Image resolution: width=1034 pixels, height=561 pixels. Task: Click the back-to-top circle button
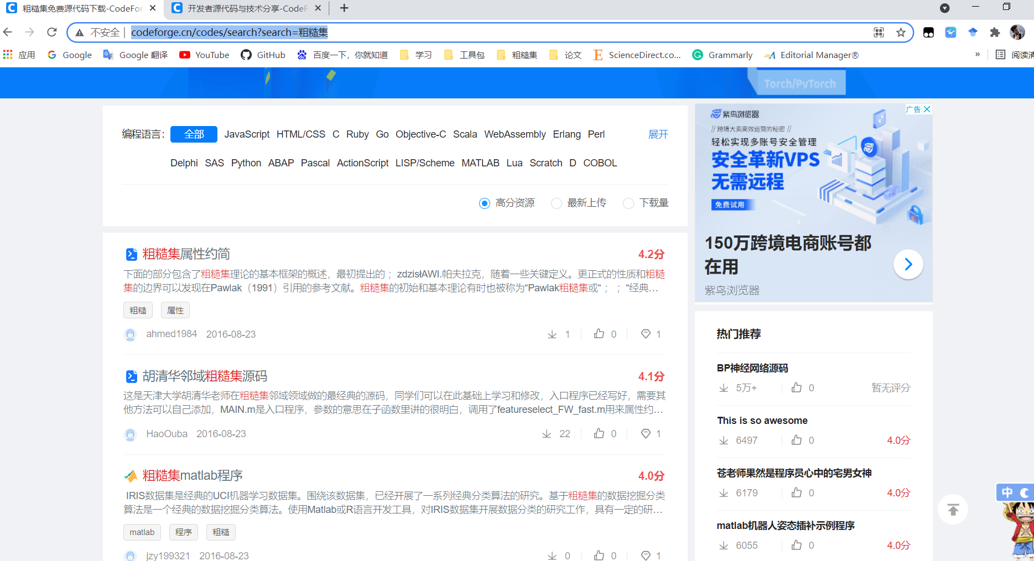coord(953,509)
